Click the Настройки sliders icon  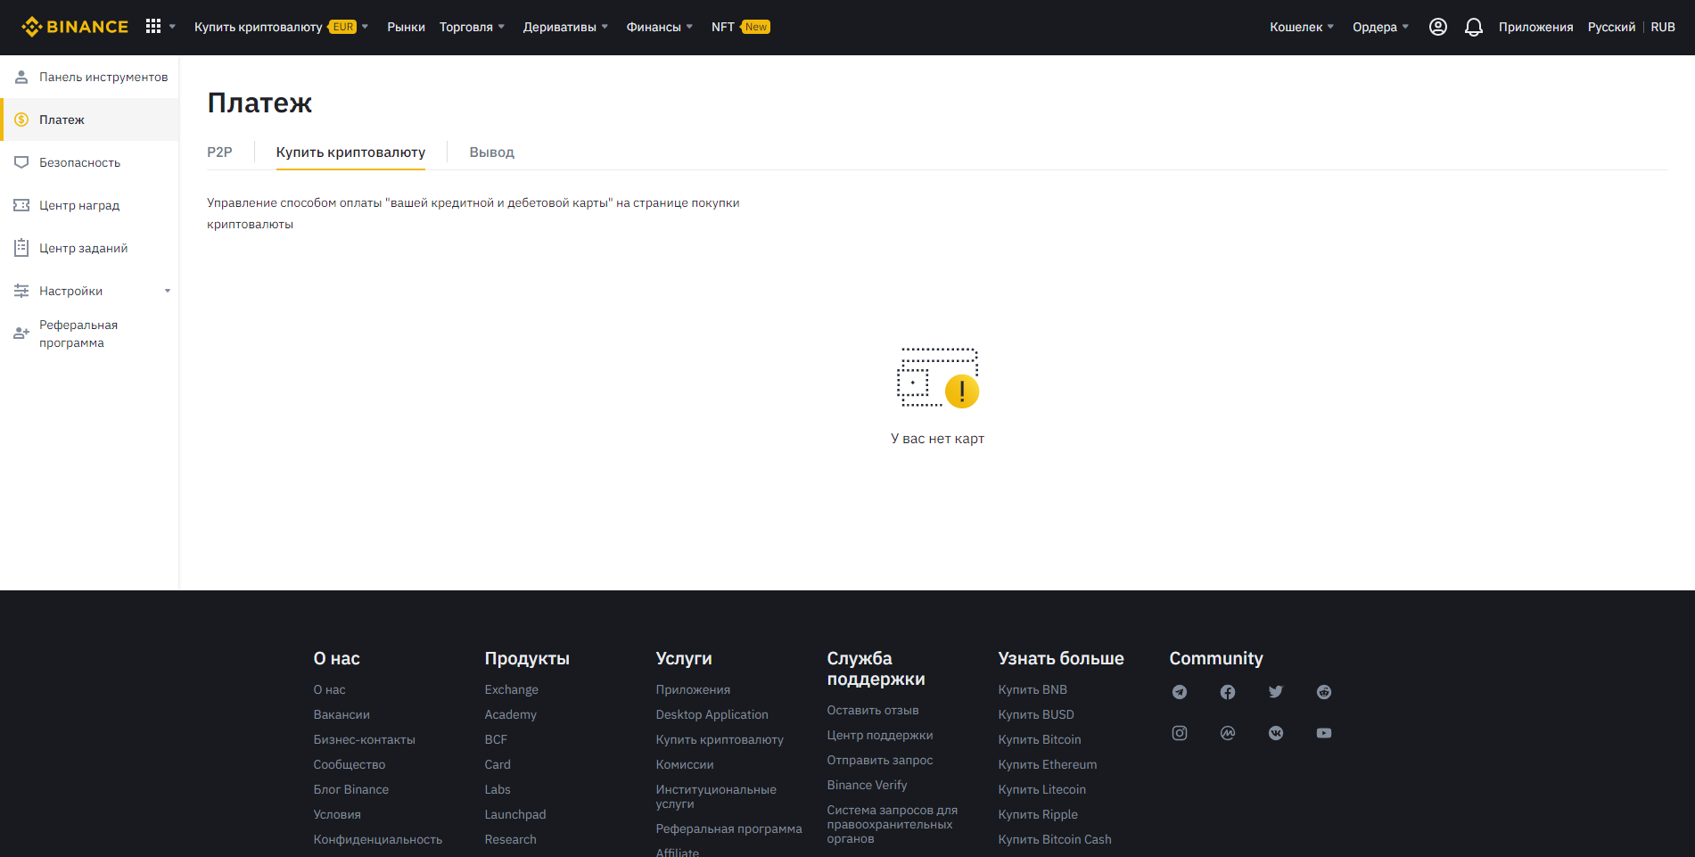[x=21, y=291]
